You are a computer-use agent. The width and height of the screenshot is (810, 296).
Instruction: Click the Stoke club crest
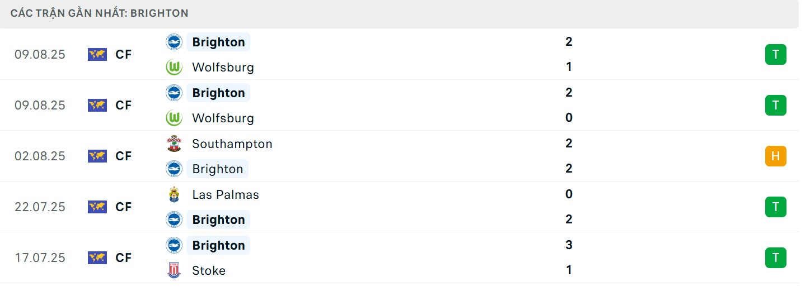[174, 270]
